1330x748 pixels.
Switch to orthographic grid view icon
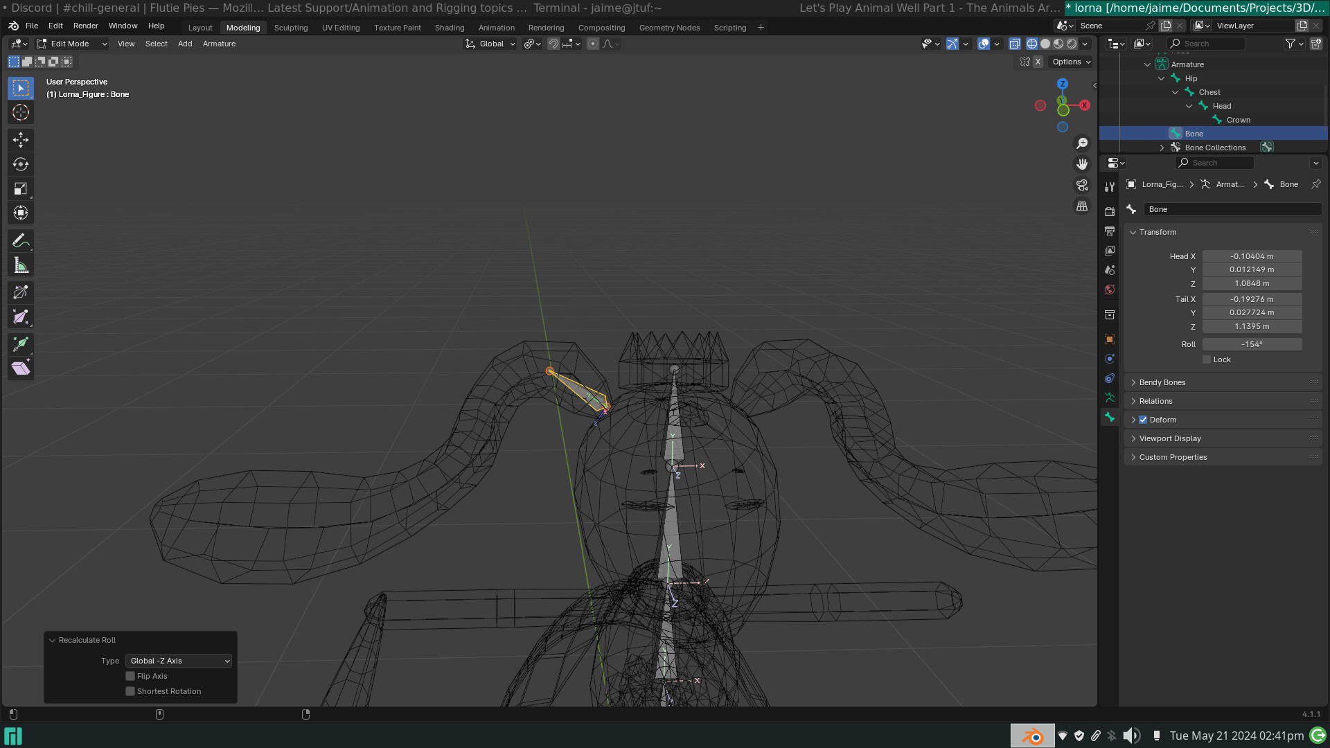pyautogui.click(x=1082, y=206)
